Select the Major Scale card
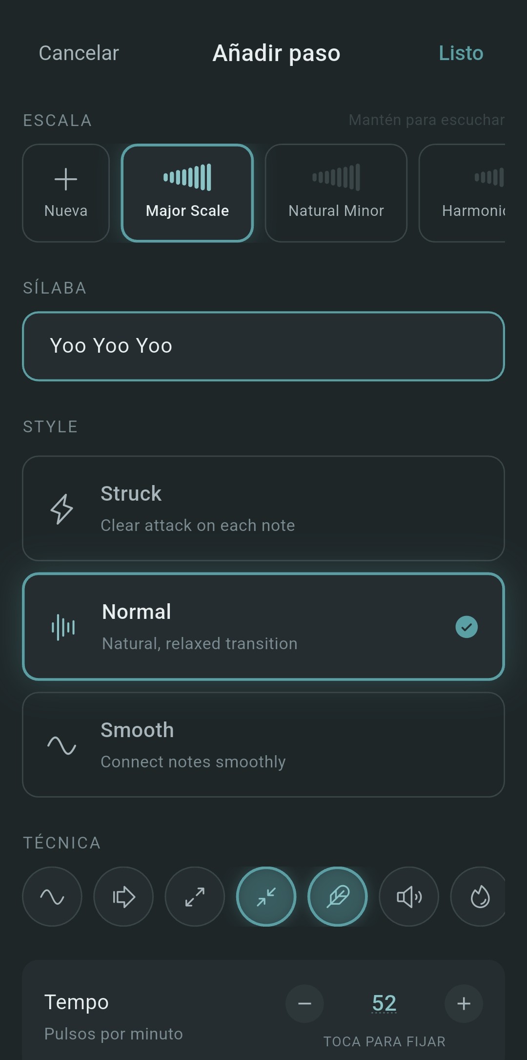Viewport: 527px width, 1060px height. pos(187,193)
